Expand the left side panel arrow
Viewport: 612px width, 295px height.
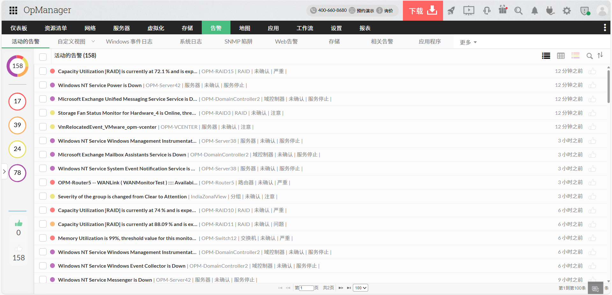pyautogui.click(x=4, y=171)
